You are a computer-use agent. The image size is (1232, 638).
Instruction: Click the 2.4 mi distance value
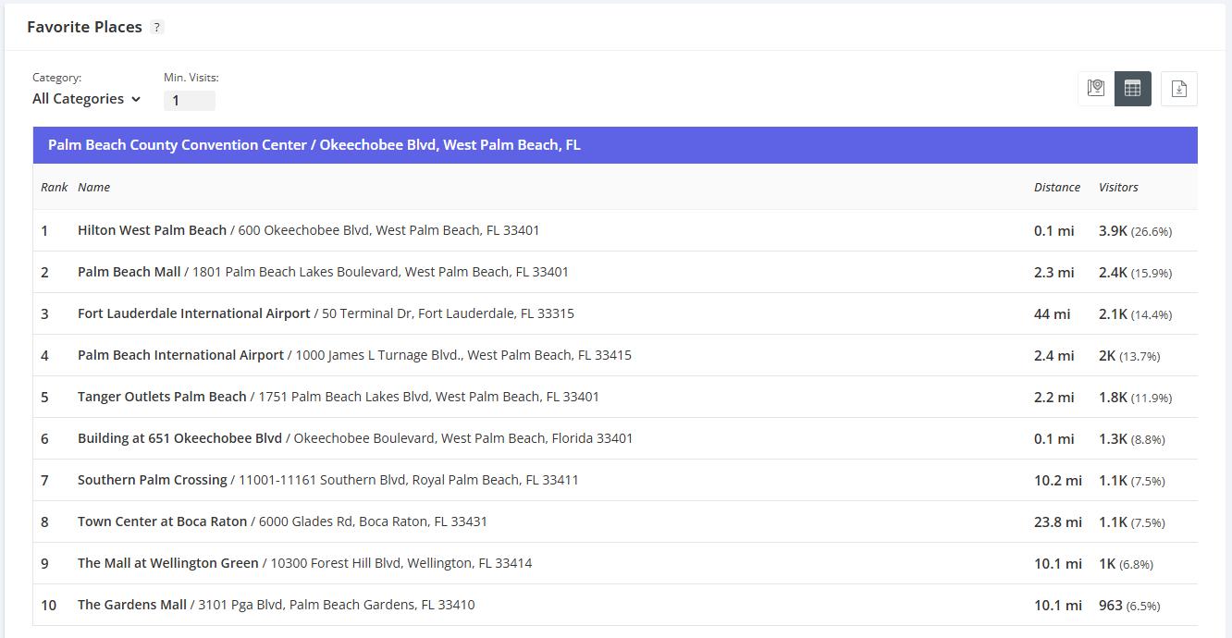1053,355
